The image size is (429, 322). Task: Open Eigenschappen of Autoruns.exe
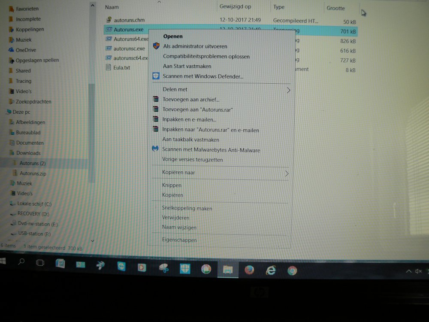pyautogui.click(x=179, y=240)
